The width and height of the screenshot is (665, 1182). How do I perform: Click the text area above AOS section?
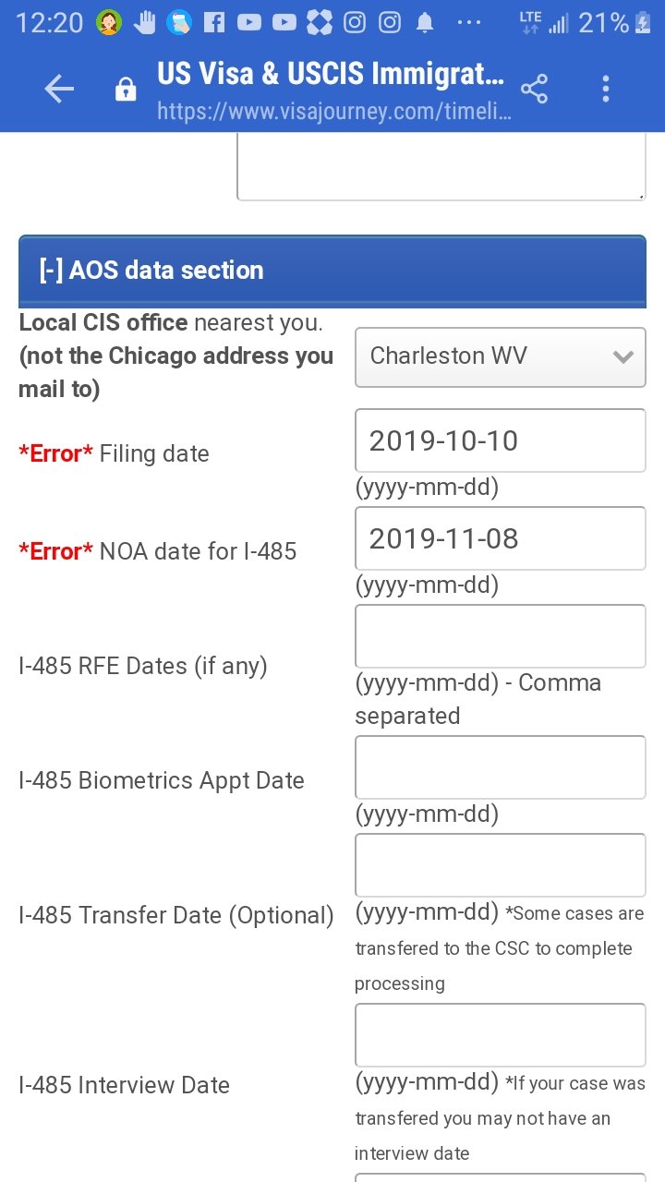coord(441,168)
